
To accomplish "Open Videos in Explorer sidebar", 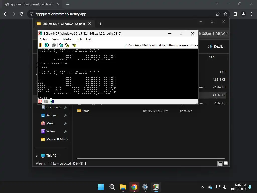I will click(x=51, y=131).
